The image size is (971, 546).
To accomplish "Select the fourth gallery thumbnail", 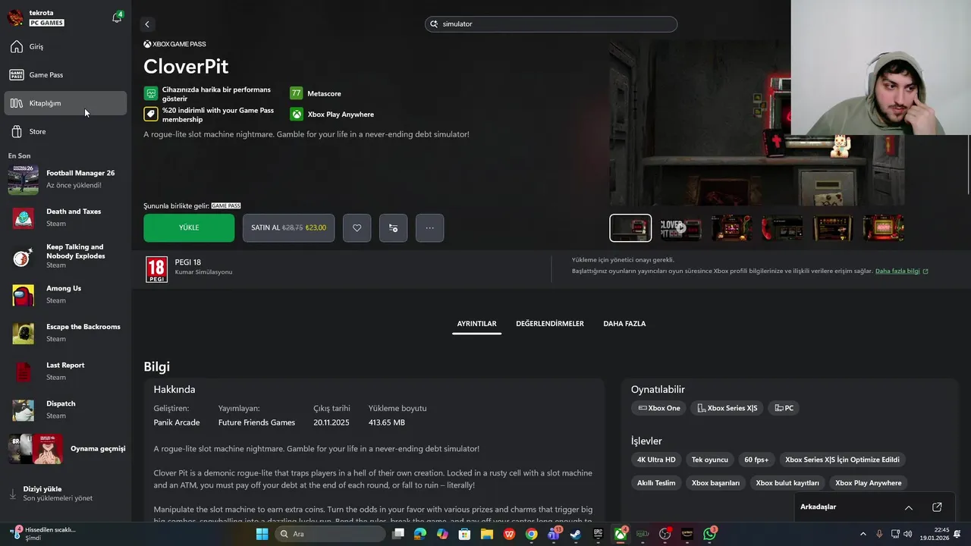I will (x=782, y=227).
